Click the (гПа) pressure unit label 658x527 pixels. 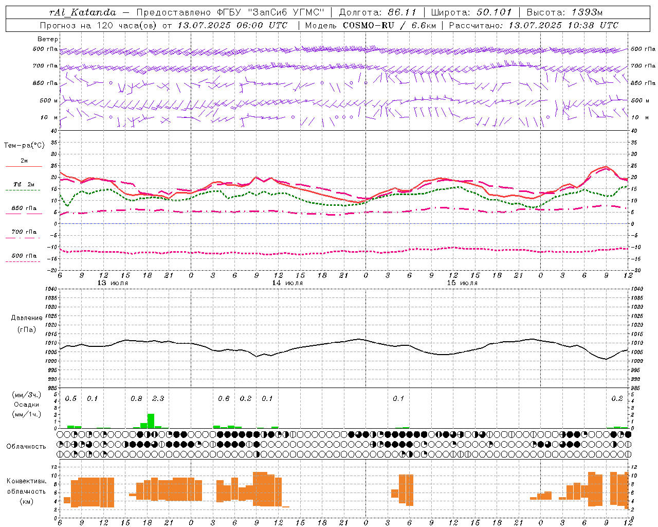click(27, 330)
